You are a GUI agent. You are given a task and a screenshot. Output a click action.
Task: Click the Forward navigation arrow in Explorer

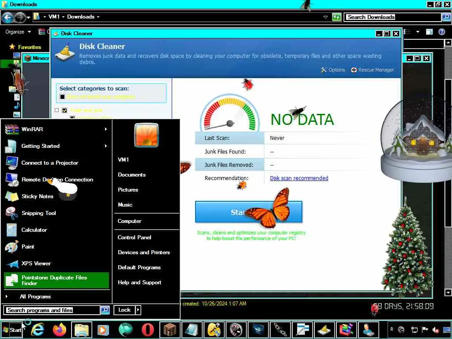click(20, 18)
